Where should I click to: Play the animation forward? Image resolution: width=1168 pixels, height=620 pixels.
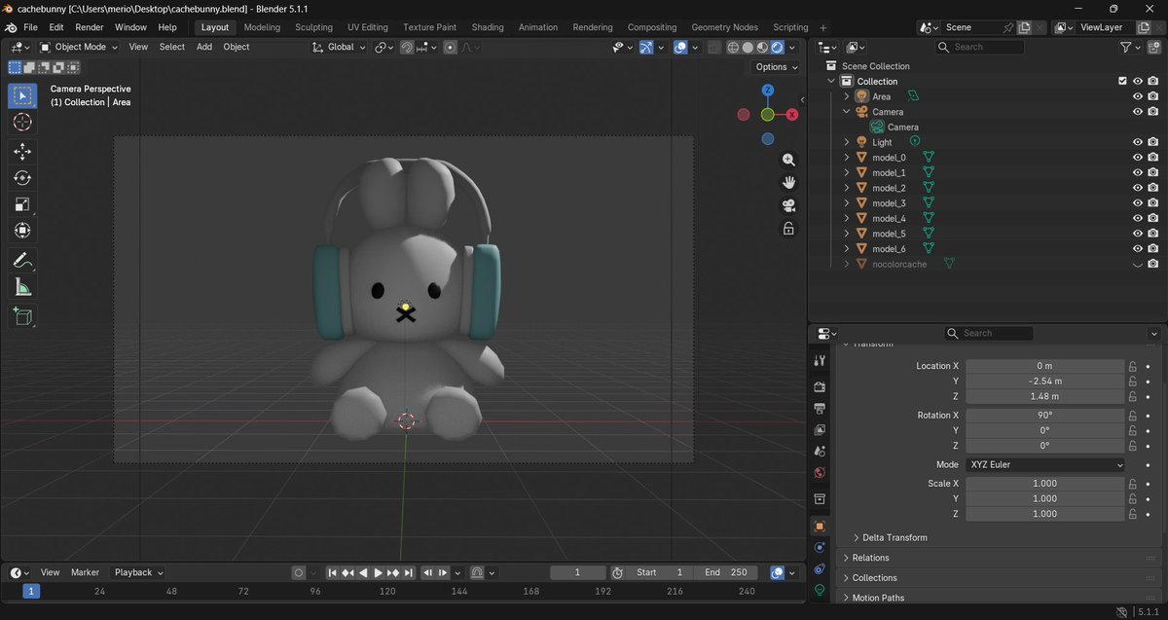379,572
